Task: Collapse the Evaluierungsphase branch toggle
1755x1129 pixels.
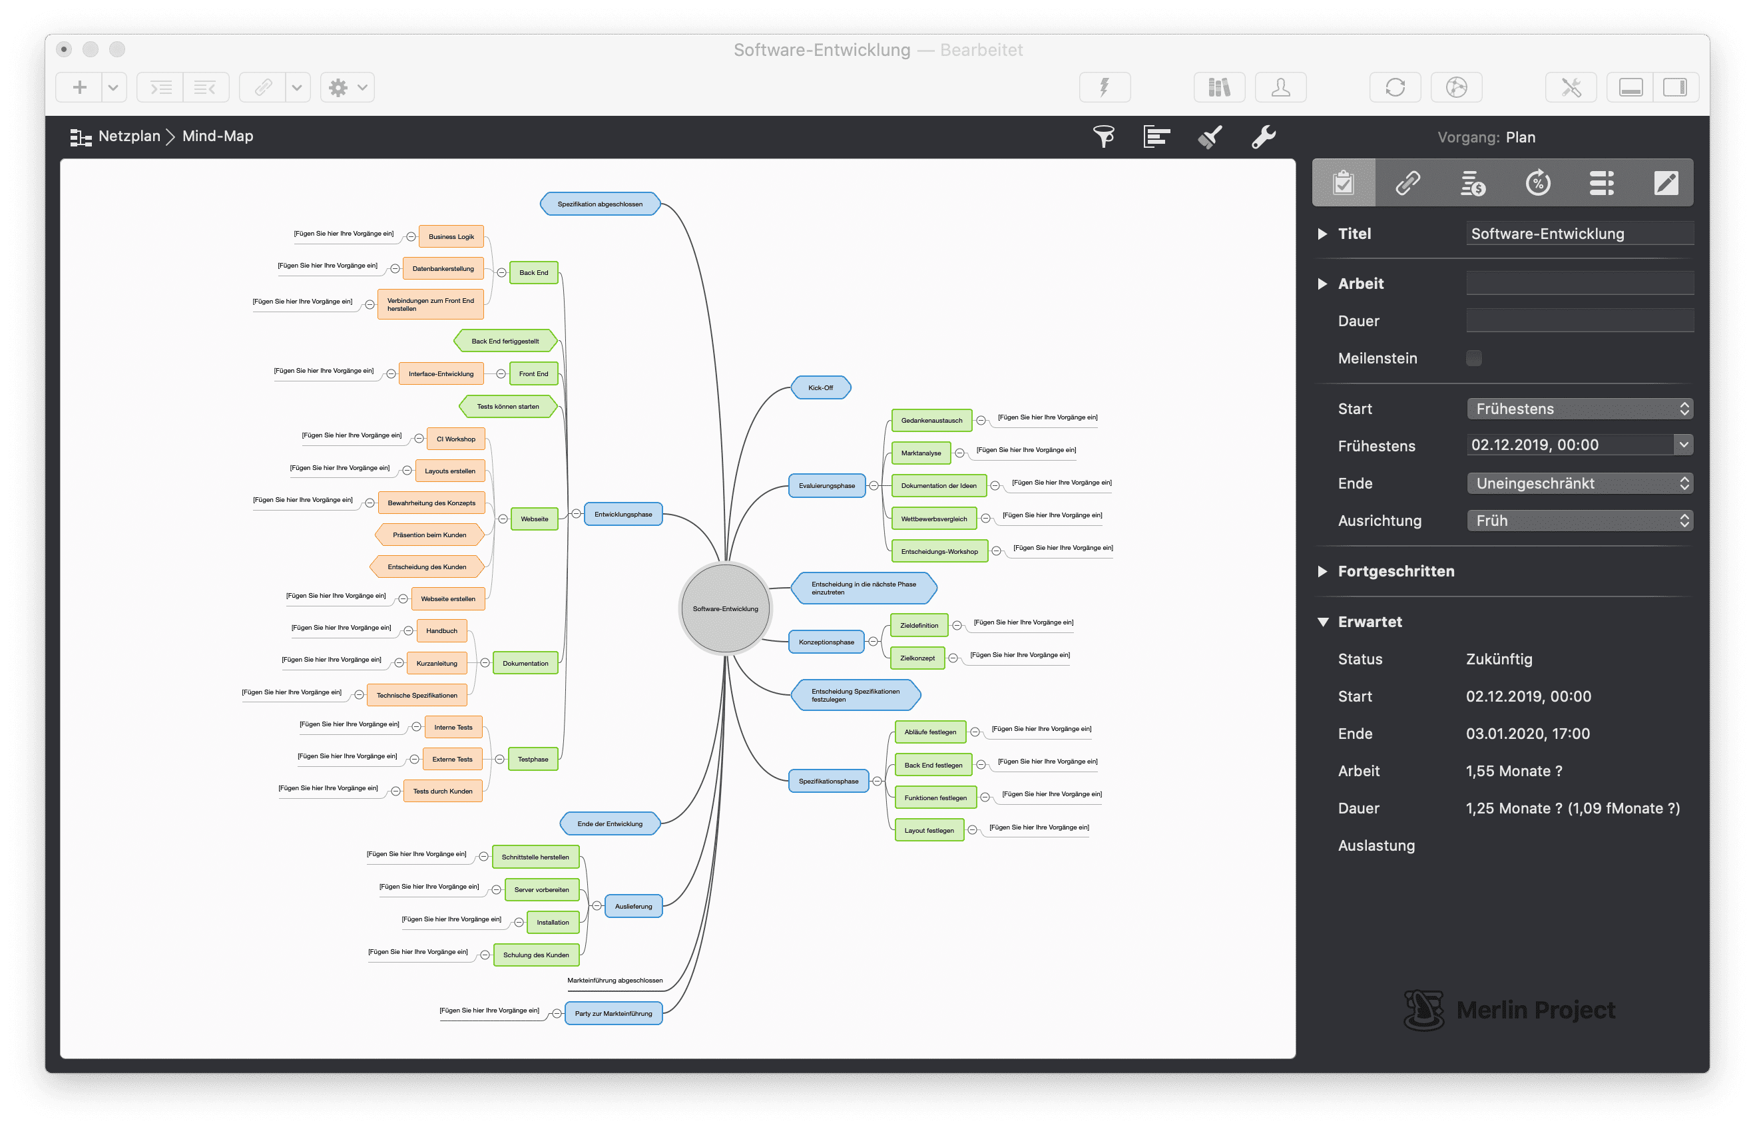Action: point(873,485)
